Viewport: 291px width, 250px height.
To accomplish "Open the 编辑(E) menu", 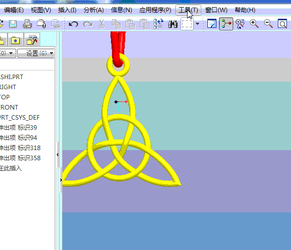I will (14, 10).
